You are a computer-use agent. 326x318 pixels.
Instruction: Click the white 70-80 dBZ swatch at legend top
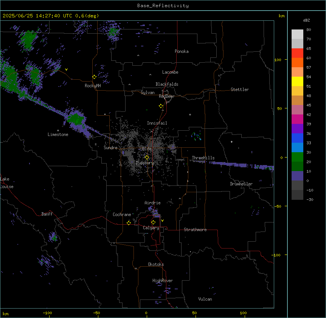point(297,34)
